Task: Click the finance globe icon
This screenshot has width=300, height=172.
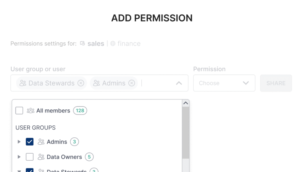Action: point(113,44)
